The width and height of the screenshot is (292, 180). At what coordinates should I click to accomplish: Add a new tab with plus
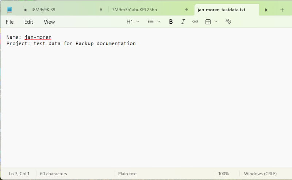(x=282, y=10)
